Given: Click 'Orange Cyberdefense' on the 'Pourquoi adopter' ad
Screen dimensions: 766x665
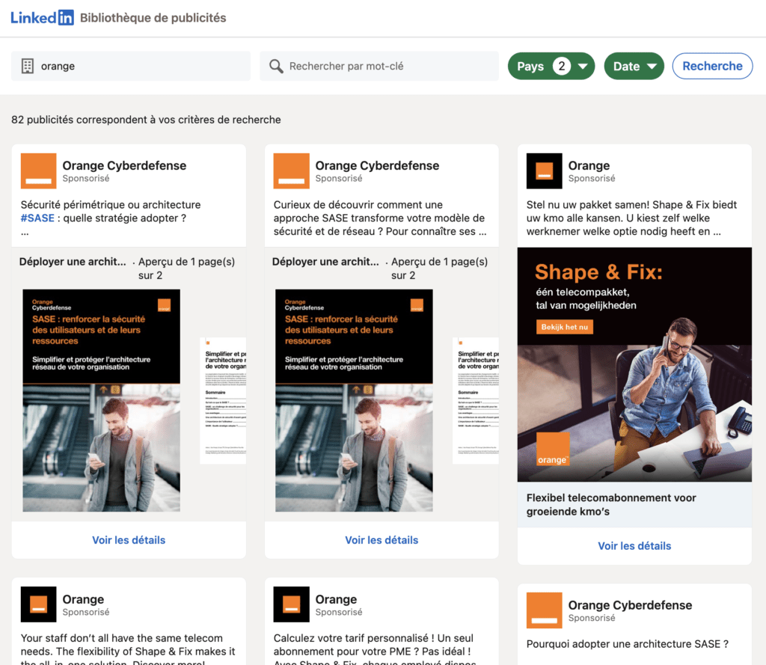Looking at the screenshot, I should click(630, 605).
